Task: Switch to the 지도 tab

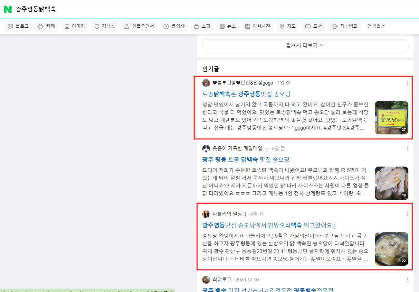Action: (288, 26)
